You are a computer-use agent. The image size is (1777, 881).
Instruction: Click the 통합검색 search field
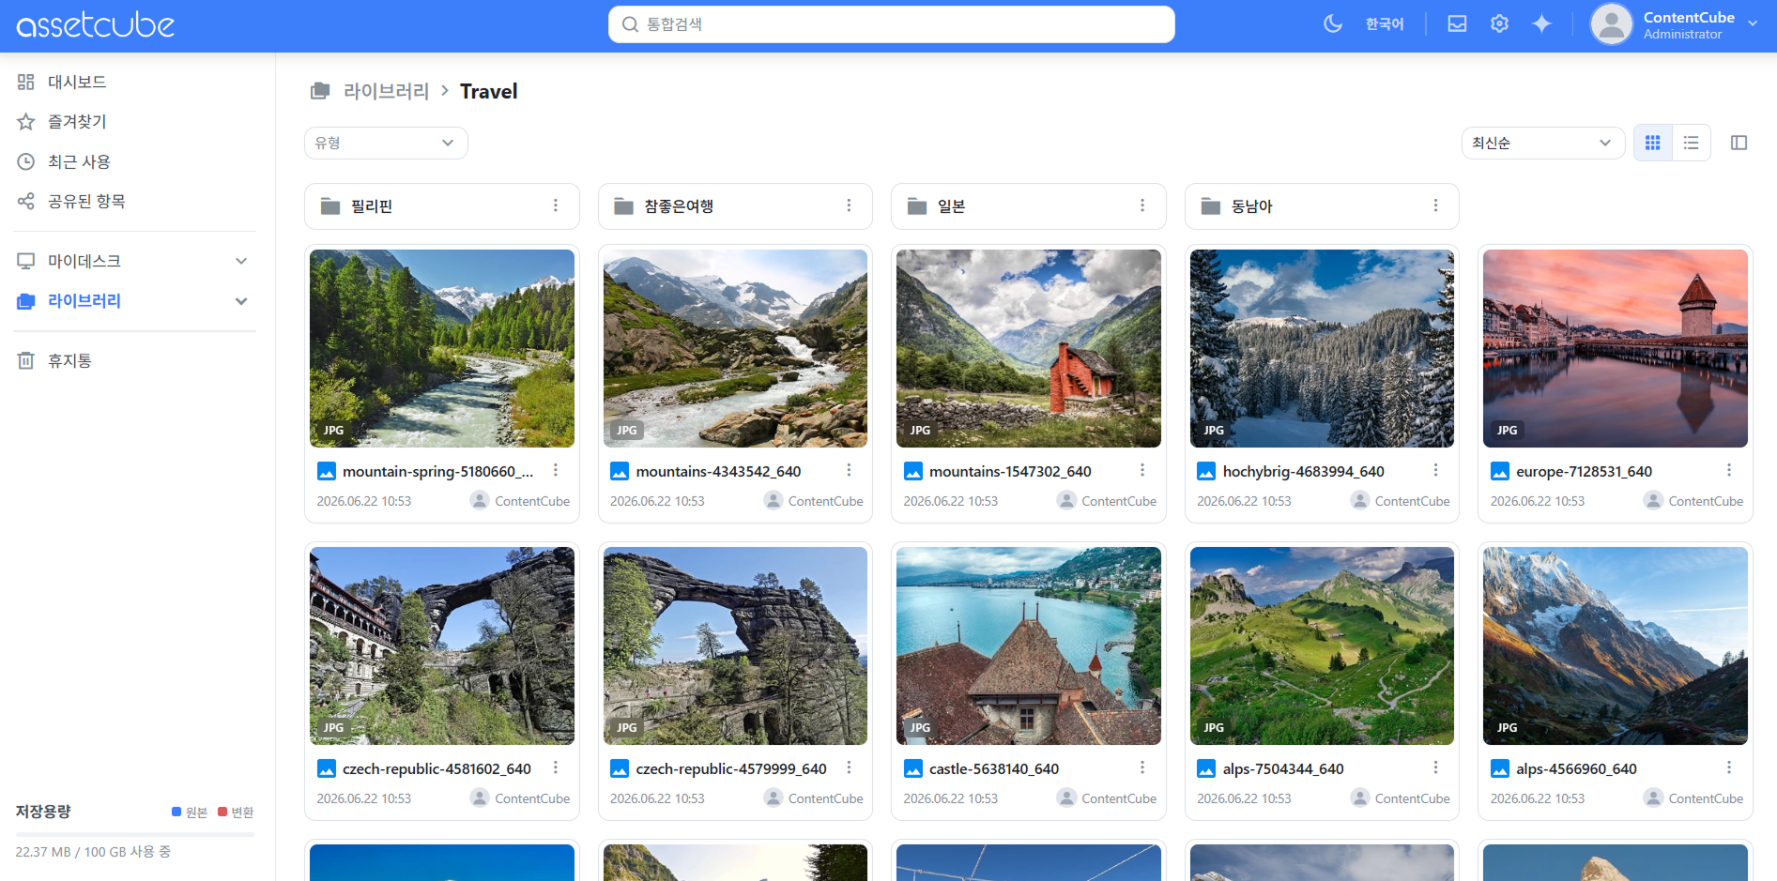click(892, 24)
